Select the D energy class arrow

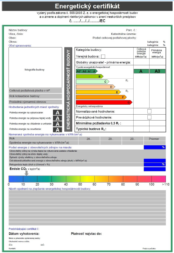tap(96, 87)
